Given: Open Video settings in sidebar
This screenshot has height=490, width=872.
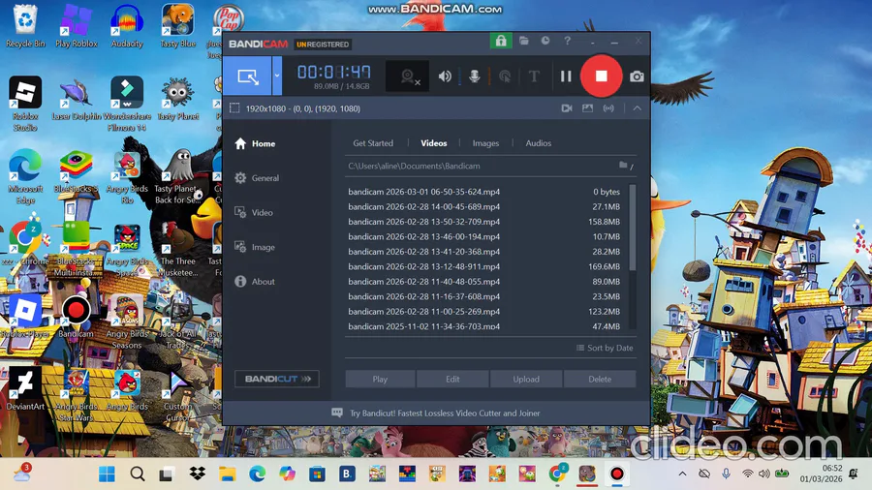Looking at the screenshot, I should (254, 212).
